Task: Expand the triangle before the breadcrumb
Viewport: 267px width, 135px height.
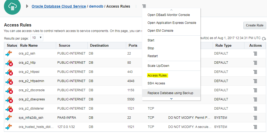Action: click(27, 6)
